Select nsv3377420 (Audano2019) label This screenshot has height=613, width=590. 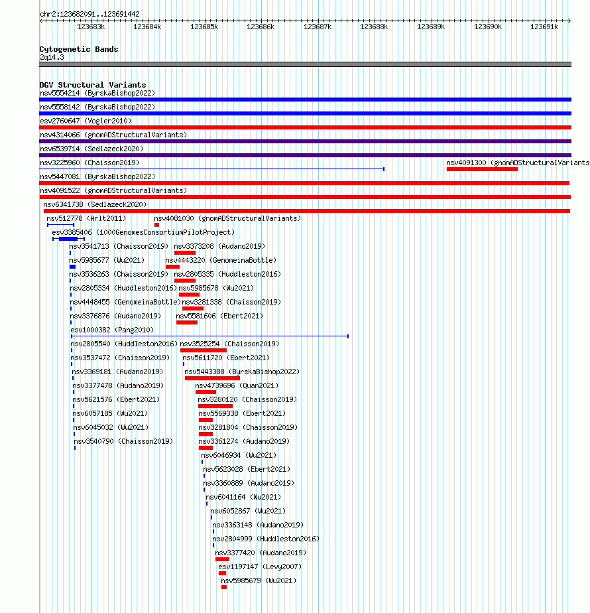coord(261,553)
